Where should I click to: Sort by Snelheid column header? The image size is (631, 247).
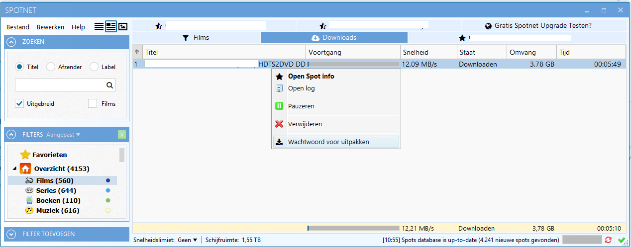(x=428, y=52)
